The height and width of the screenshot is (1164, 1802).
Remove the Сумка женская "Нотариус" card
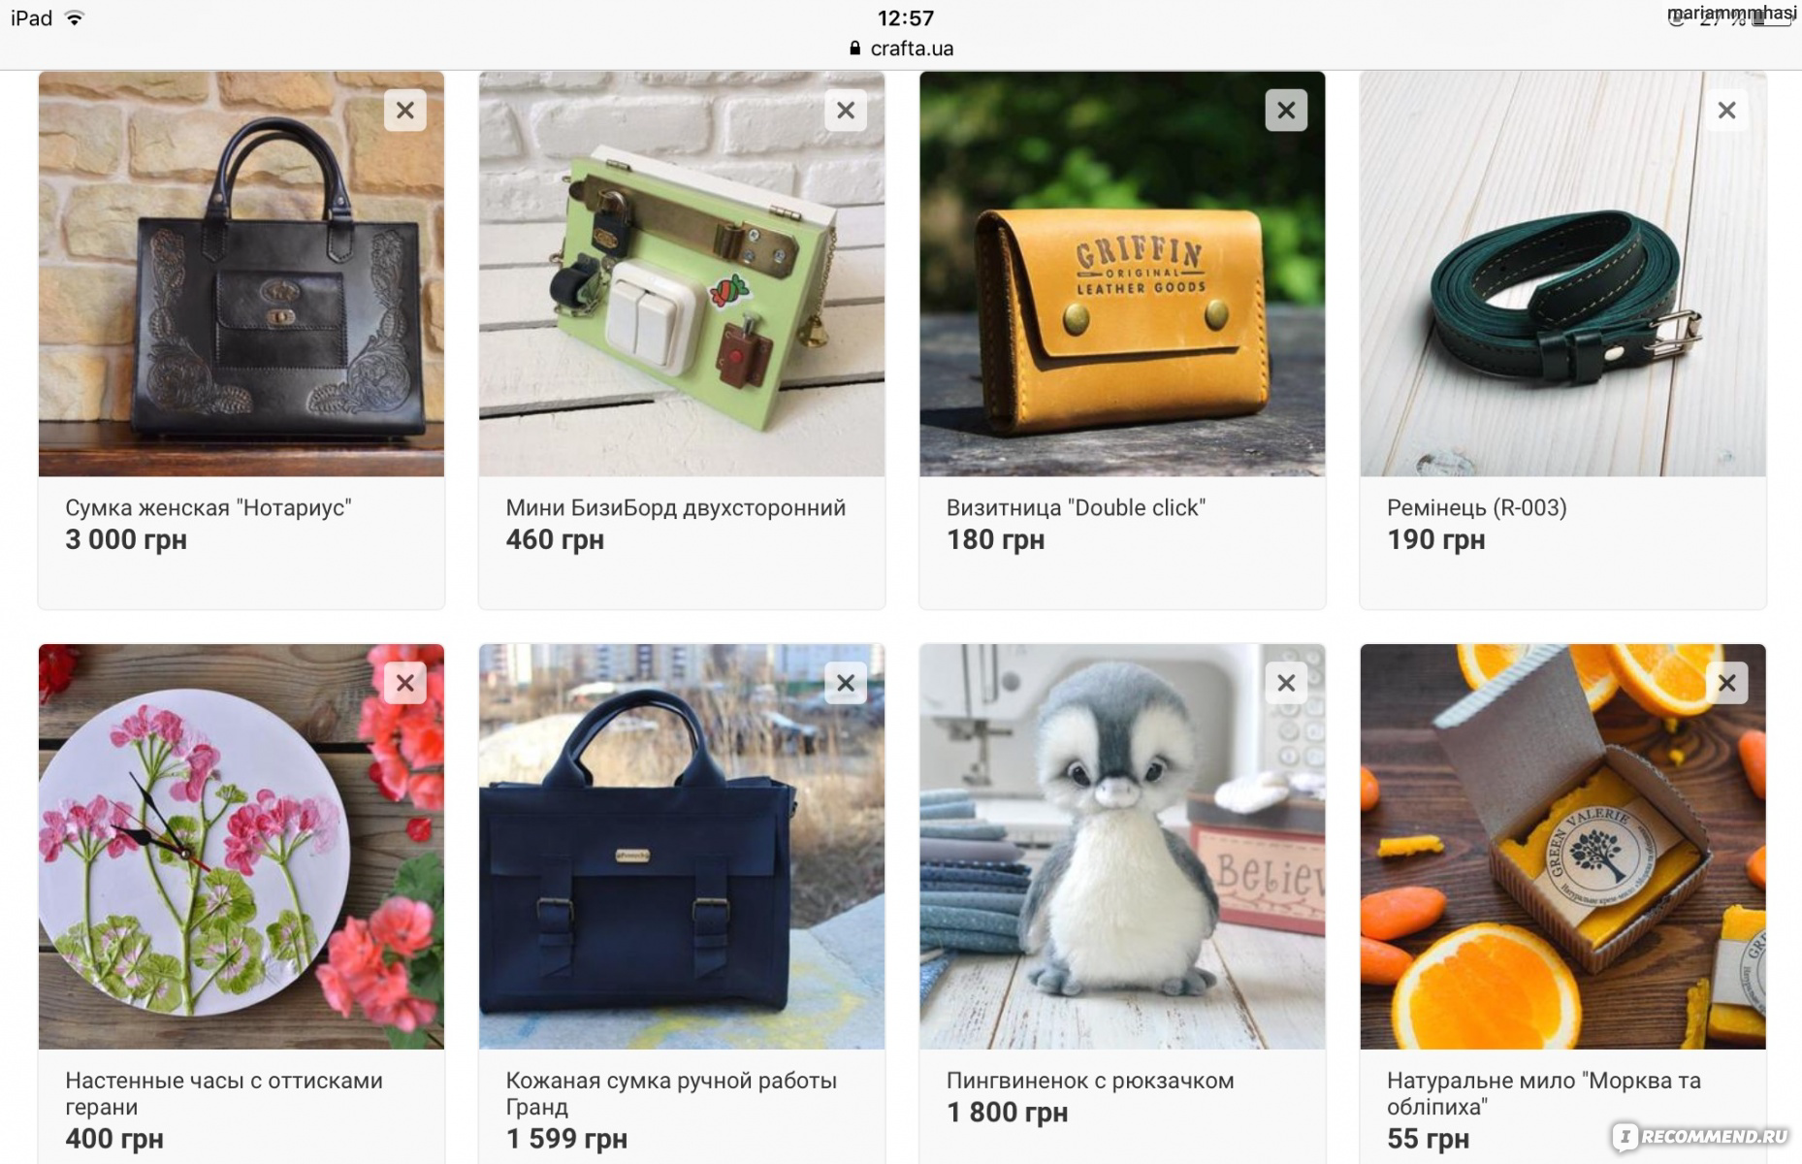point(405,111)
